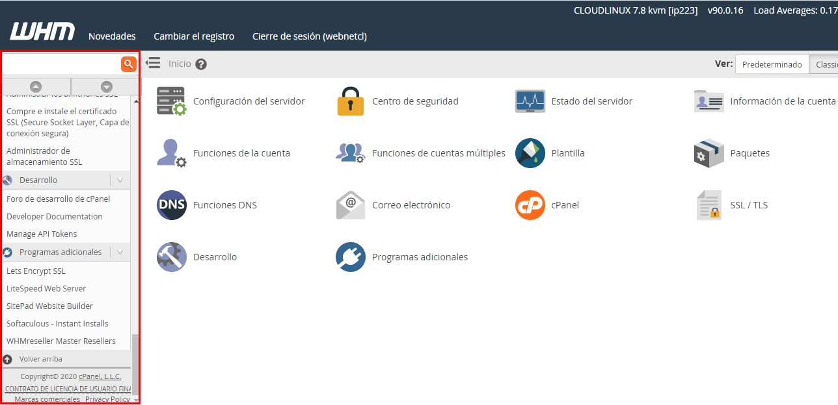
Task: Collapse the Programas adicionales sidebar section
Action: click(120, 252)
